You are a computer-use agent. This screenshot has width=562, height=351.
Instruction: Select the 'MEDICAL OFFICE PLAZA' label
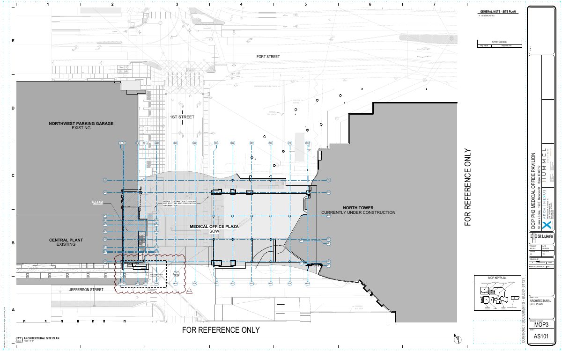pyautogui.click(x=214, y=227)
